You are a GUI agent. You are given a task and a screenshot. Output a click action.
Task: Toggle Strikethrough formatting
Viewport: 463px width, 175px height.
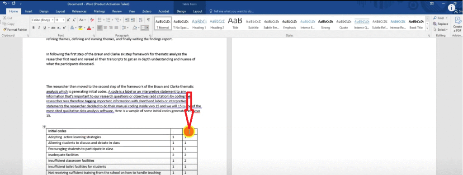(x=53, y=28)
